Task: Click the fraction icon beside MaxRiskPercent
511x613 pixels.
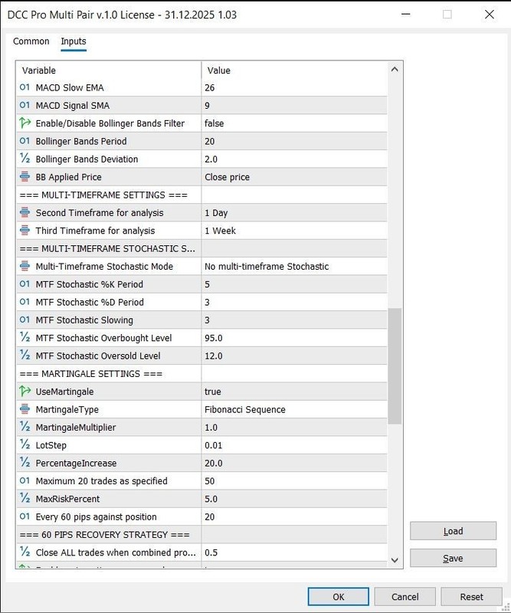Action: pyautogui.click(x=25, y=499)
